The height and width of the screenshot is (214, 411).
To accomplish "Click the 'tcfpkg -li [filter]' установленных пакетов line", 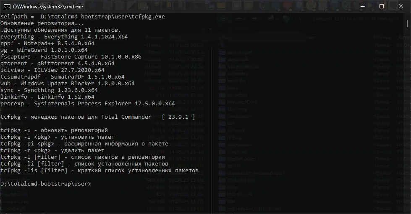I will click(84, 164).
